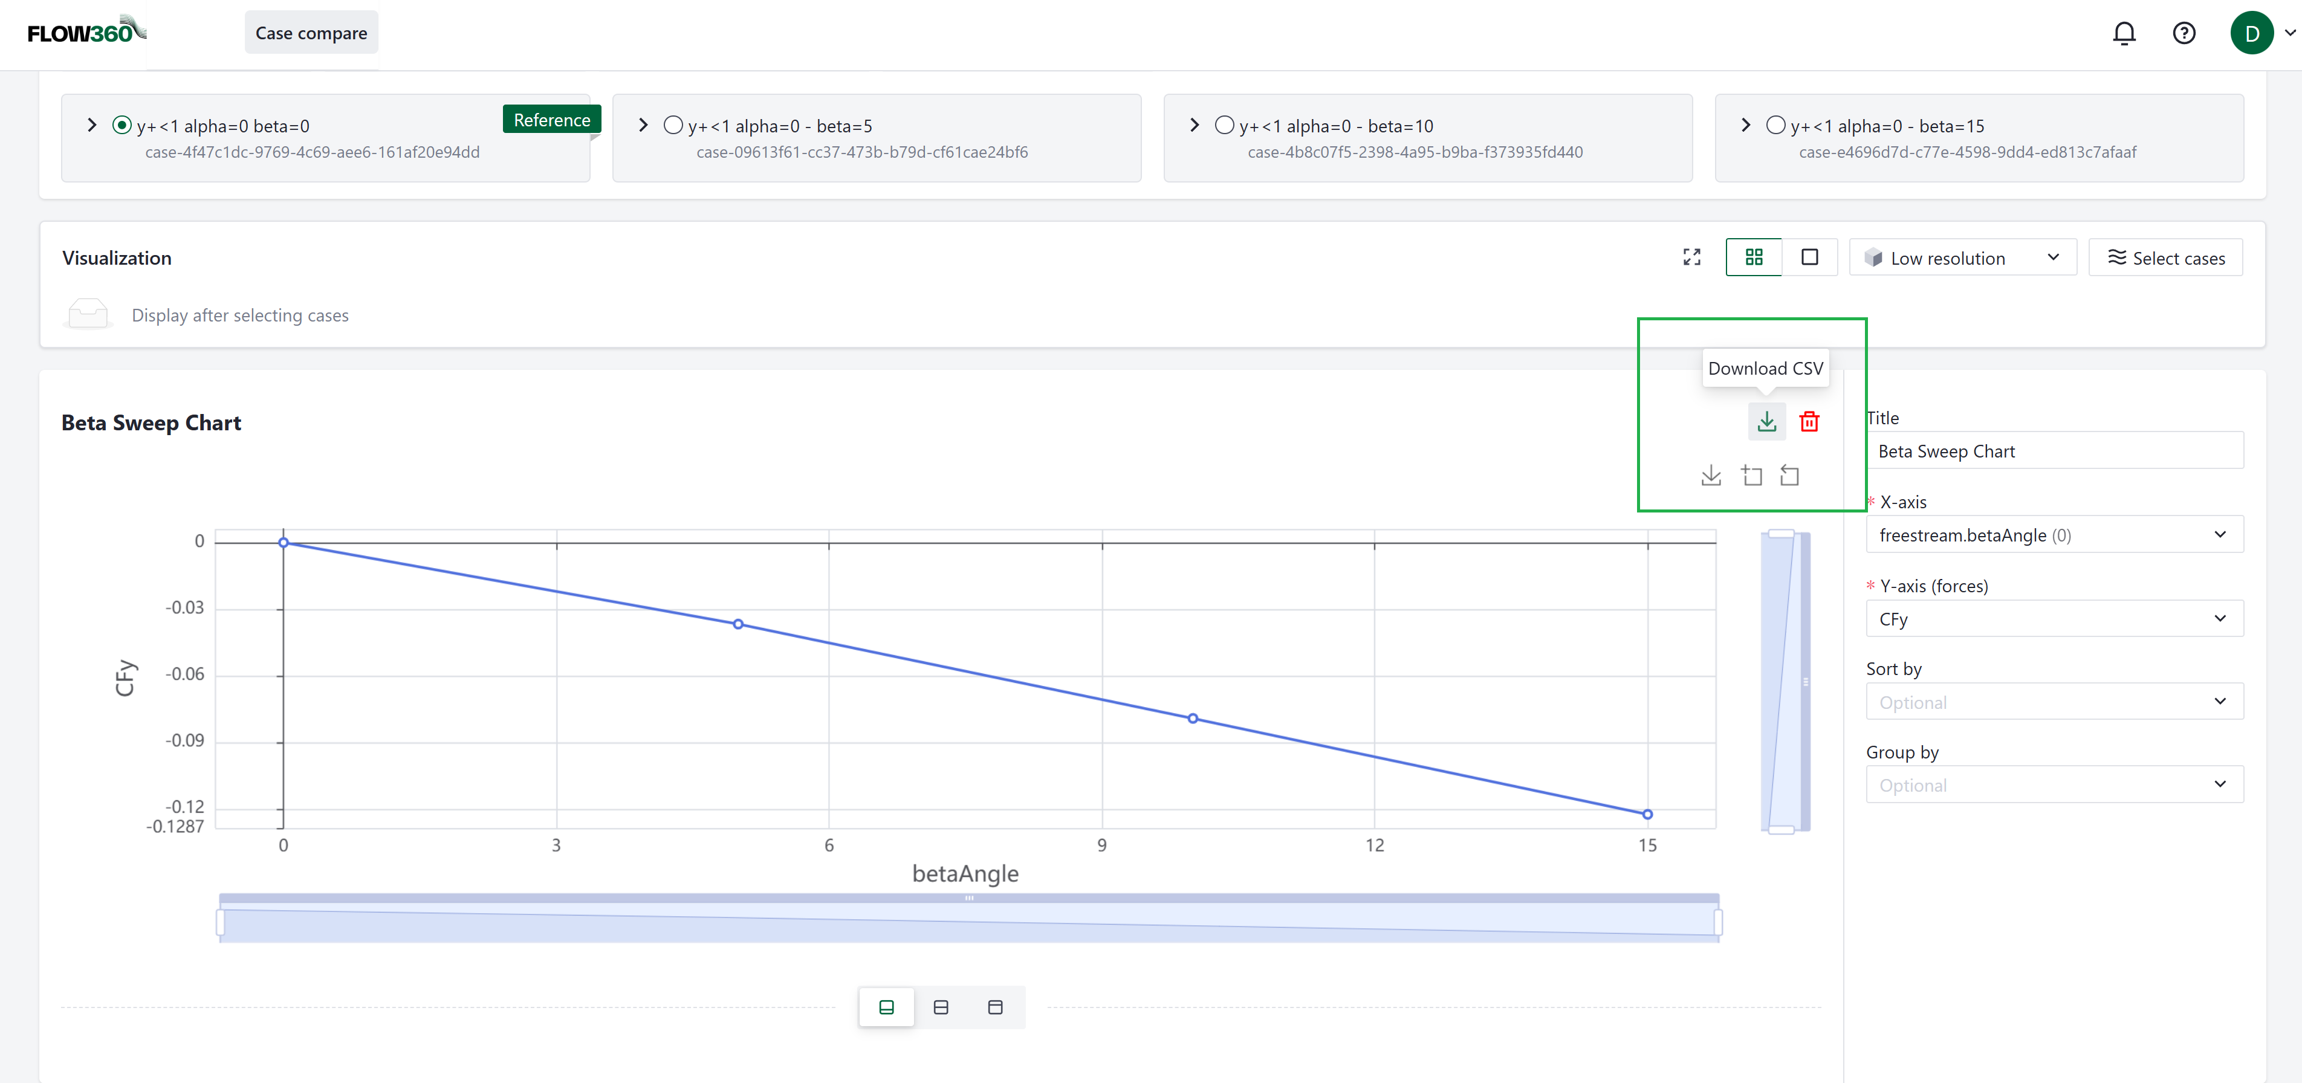Open the Group by dropdown
The height and width of the screenshot is (1083, 2302).
[x=2054, y=784]
